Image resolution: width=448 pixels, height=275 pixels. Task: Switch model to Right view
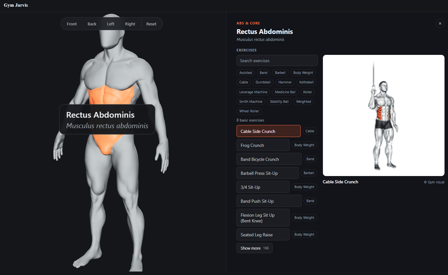(x=130, y=24)
